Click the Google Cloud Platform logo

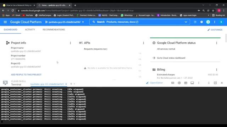click(x=26, y=22)
